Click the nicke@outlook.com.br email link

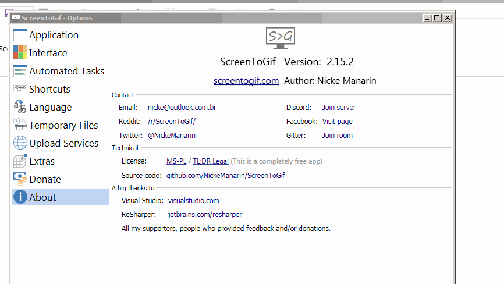click(x=182, y=107)
